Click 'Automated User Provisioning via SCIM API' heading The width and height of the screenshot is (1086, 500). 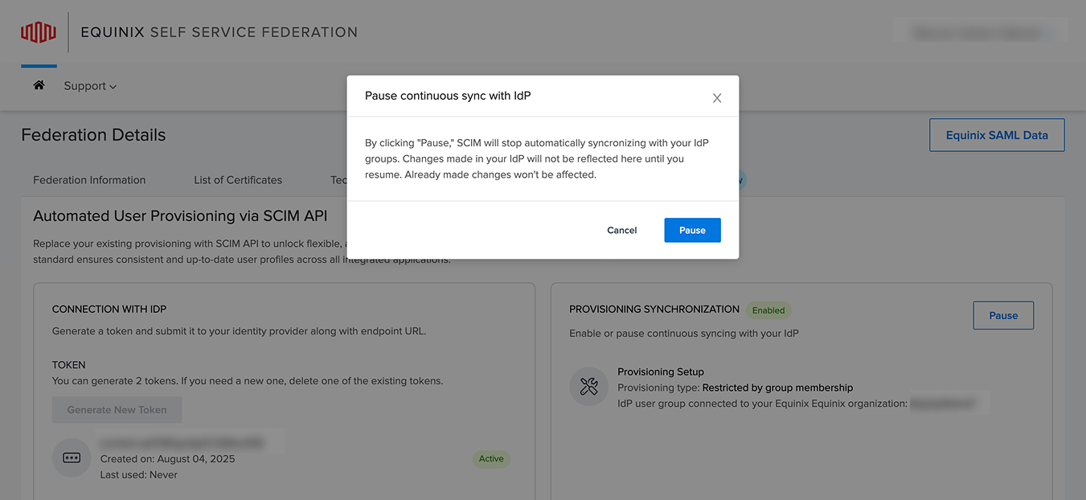tap(180, 215)
